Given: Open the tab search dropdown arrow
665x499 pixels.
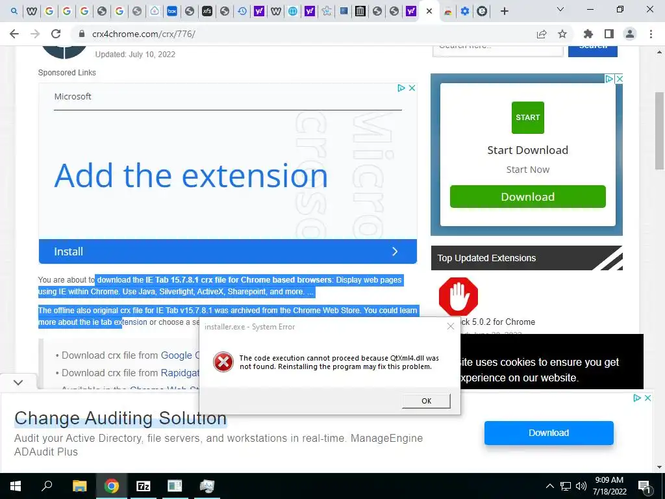Looking at the screenshot, I should tap(560, 9).
